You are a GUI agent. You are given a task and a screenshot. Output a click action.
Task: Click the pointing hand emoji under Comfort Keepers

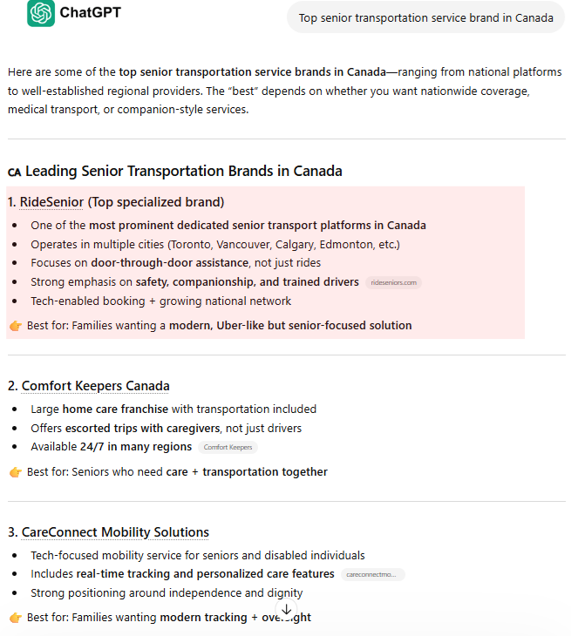click(x=16, y=472)
